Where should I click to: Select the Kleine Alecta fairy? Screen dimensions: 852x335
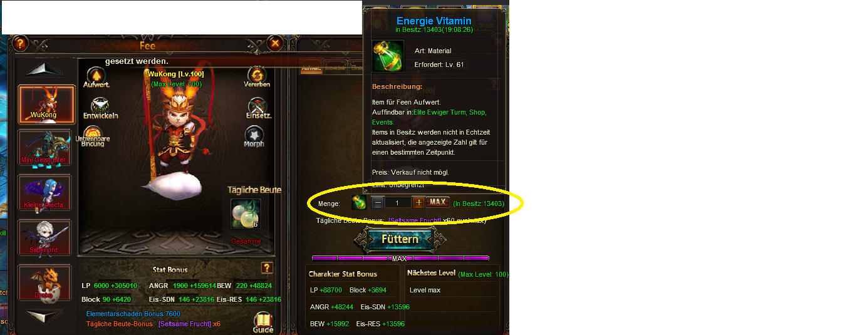click(44, 193)
